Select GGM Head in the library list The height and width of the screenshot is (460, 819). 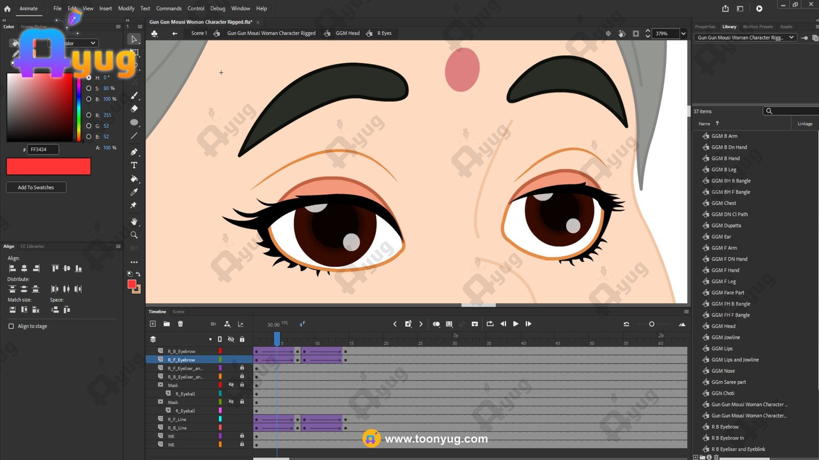pos(723,326)
